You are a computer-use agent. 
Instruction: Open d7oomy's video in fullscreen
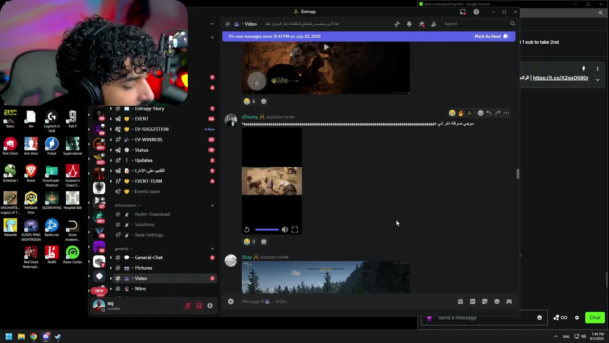coord(295,230)
